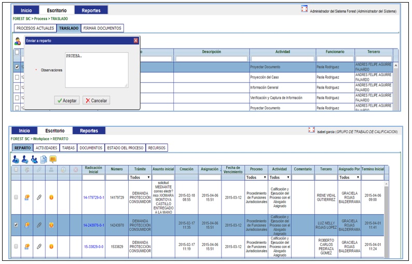The image size is (412, 264).
Task: Open the FIRMAR DOCUMENTOS tab
Action: click(102, 28)
